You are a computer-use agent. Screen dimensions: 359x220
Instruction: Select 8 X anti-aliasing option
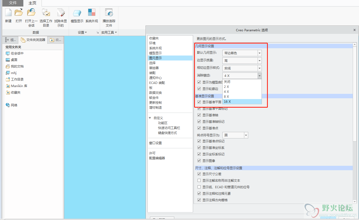pos(242,96)
